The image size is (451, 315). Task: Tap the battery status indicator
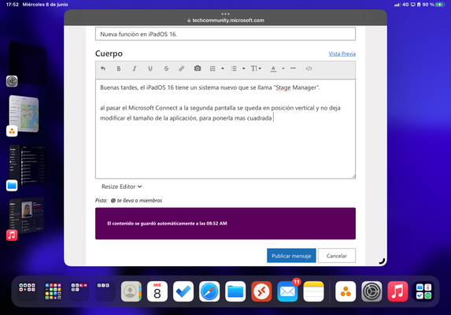[x=440, y=5]
